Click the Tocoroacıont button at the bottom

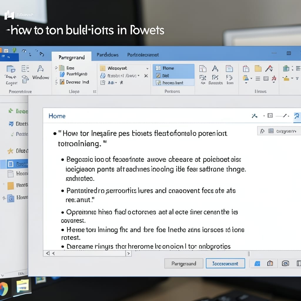point(225,263)
